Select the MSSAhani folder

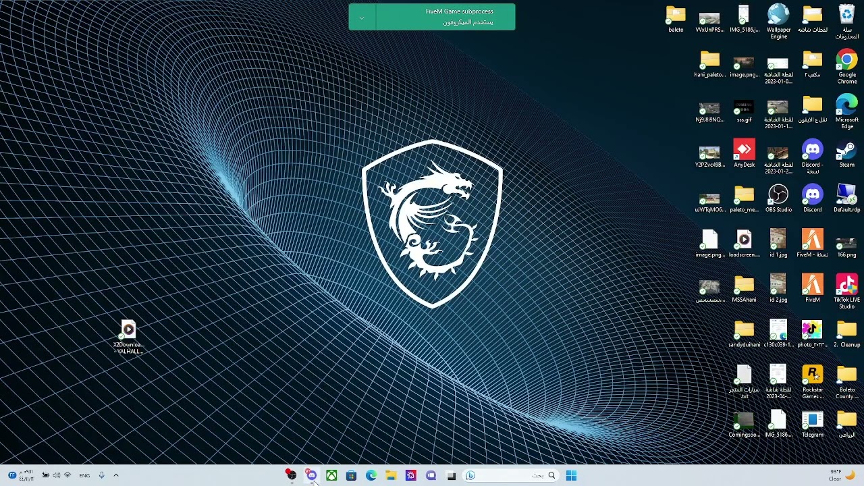coord(744,288)
